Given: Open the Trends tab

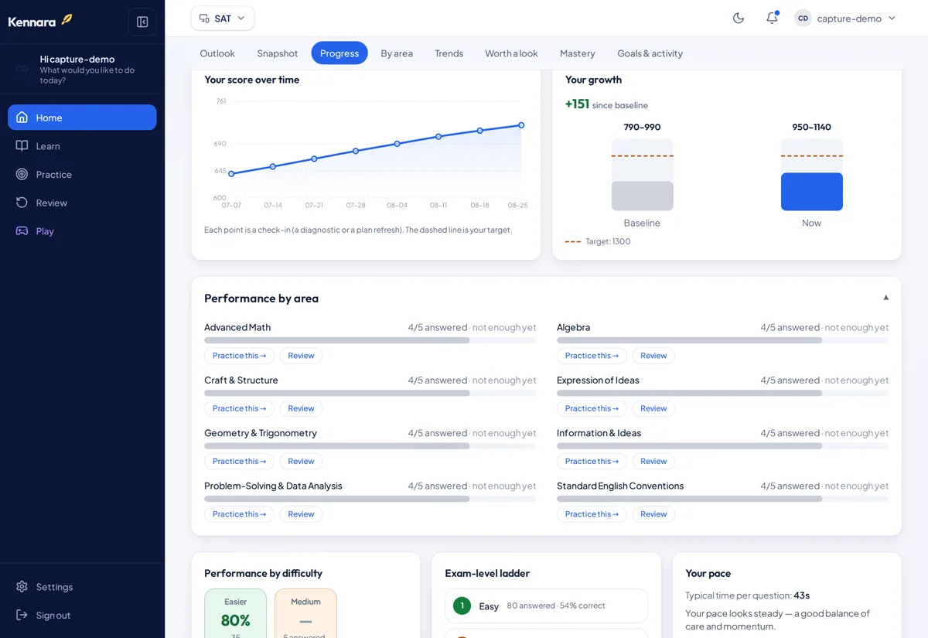Looking at the screenshot, I should point(449,53).
